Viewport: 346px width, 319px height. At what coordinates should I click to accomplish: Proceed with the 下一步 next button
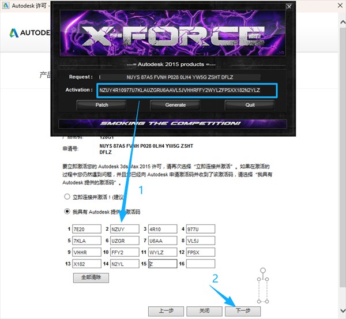point(243,310)
